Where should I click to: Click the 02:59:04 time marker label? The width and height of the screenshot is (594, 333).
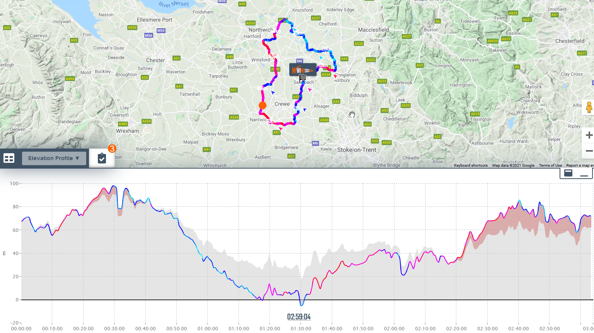click(299, 317)
